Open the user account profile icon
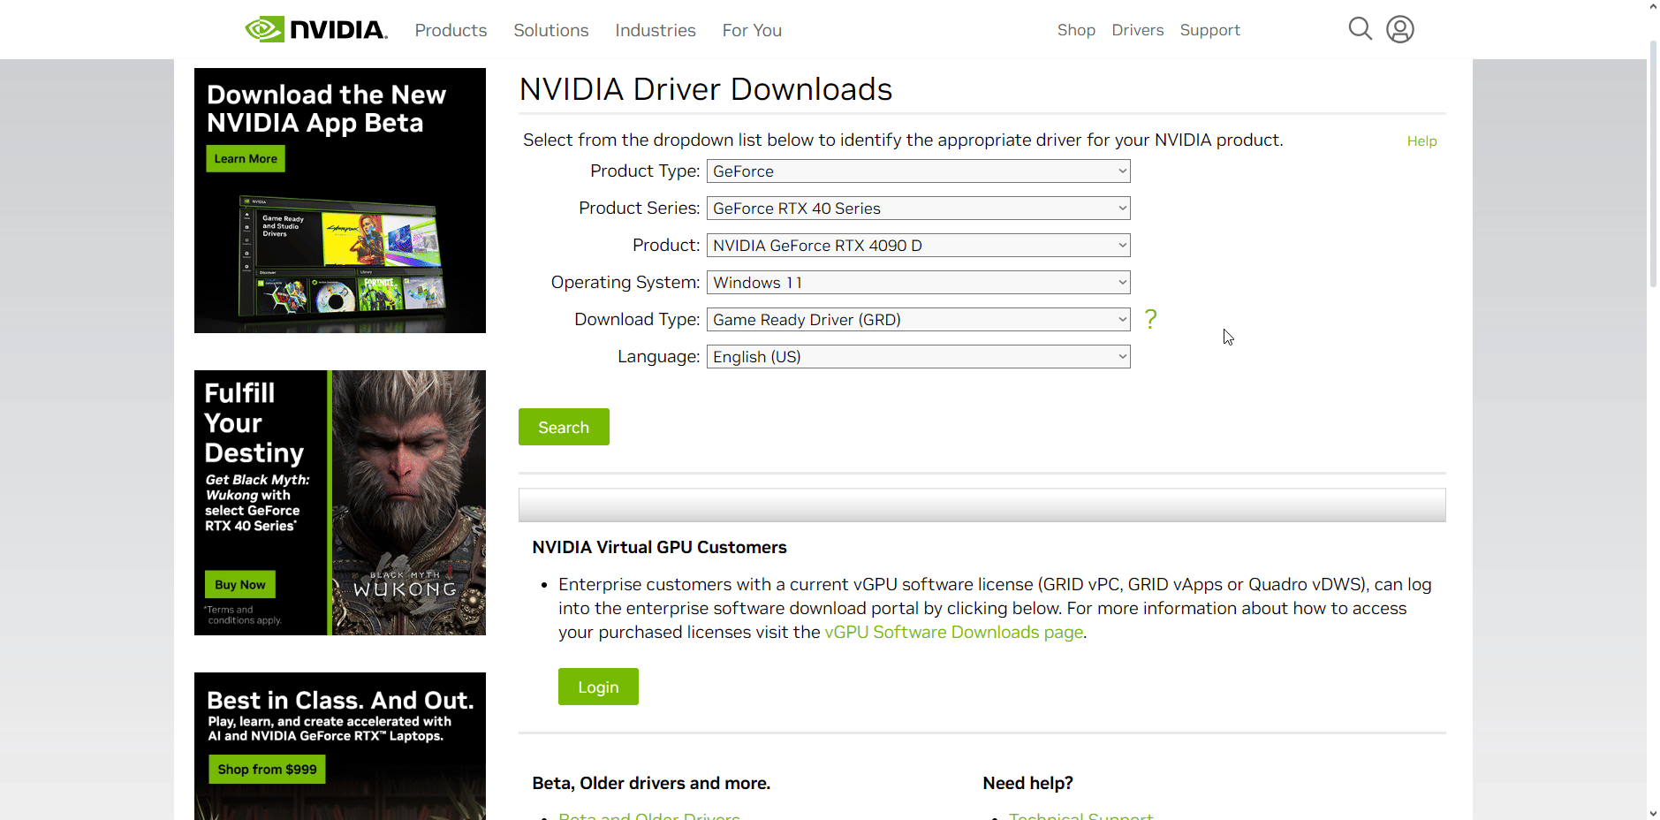This screenshot has height=820, width=1660. pos(1399,29)
